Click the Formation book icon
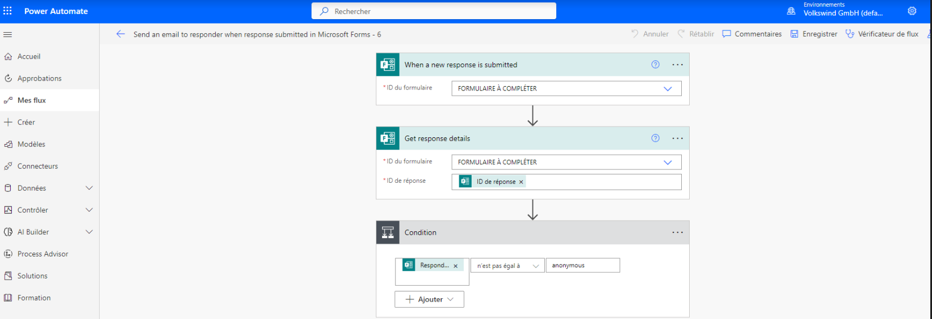Image resolution: width=932 pixels, height=319 pixels. coord(8,298)
